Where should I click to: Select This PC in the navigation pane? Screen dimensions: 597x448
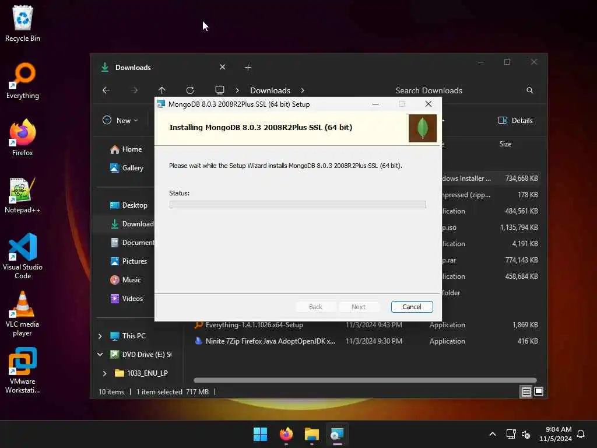coord(128,336)
